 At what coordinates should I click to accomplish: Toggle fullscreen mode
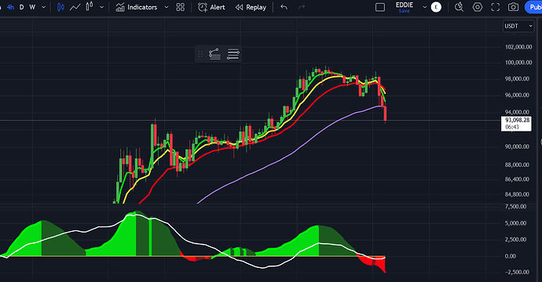496,7
